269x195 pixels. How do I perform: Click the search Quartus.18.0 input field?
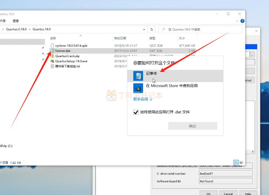[x=200, y=29]
